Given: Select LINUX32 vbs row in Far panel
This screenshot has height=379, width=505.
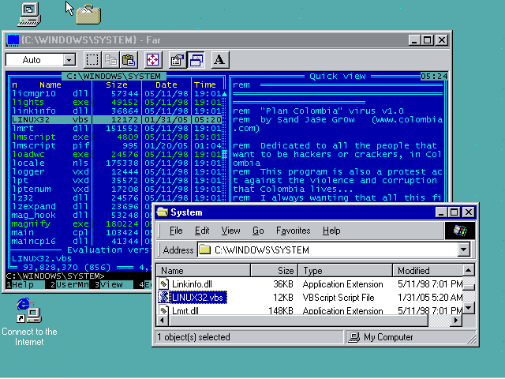Looking at the screenshot, I should [x=117, y=119].
